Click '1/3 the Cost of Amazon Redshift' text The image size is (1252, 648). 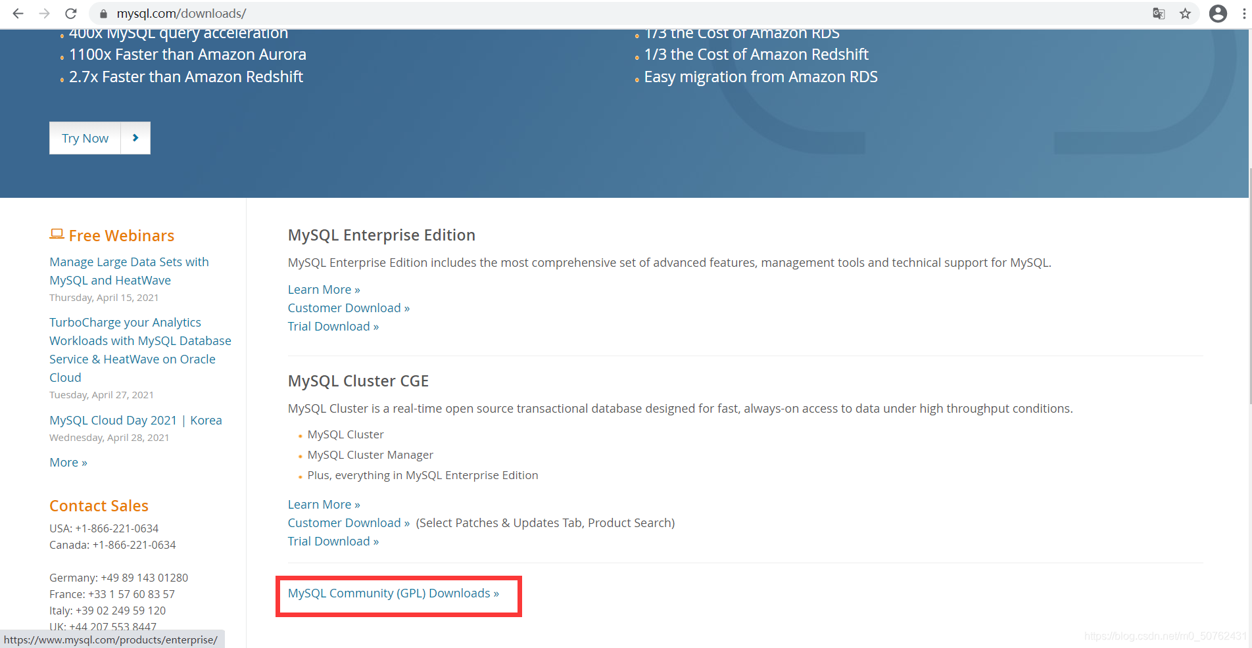coord(756,55)
